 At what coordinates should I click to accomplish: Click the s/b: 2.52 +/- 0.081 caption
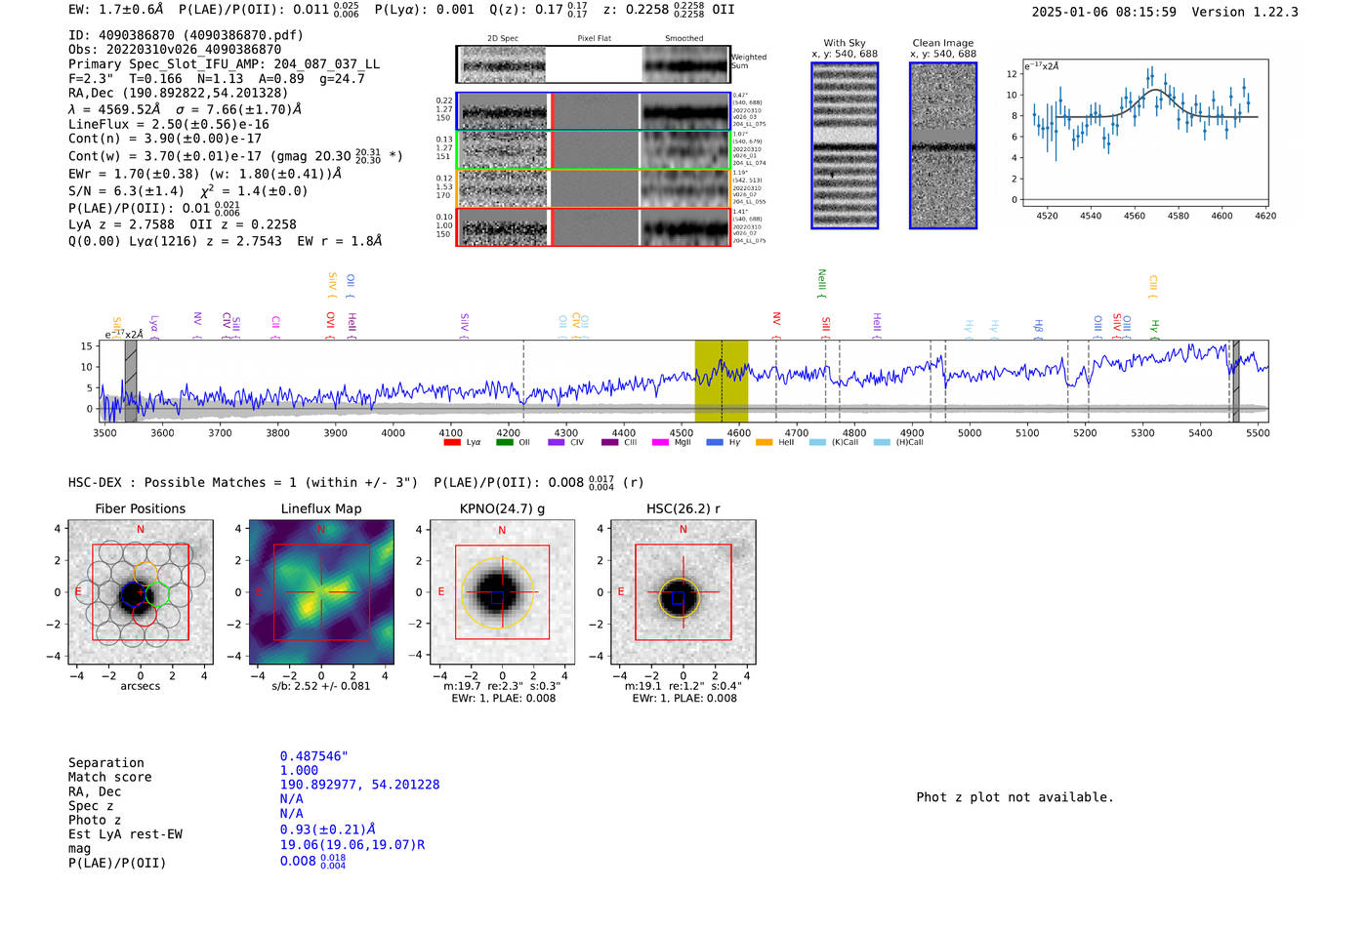(x=321, y=686)
